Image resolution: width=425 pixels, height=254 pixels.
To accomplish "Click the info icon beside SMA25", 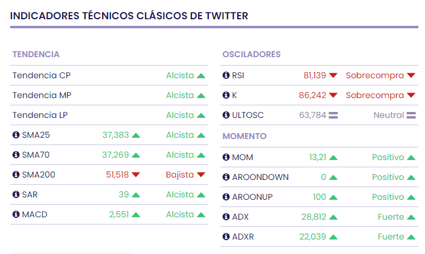I will click(16, 135).
